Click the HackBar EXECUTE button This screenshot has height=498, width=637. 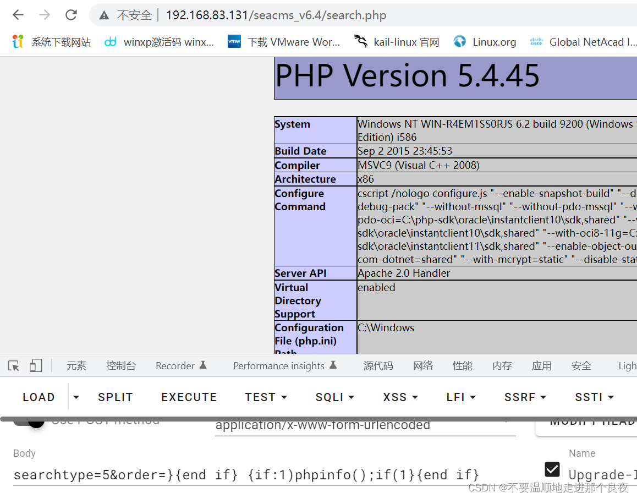189,397
